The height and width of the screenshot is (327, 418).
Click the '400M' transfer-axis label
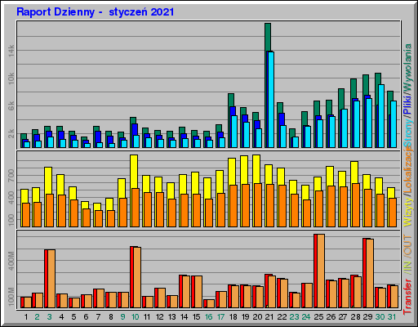click(11, 261)
